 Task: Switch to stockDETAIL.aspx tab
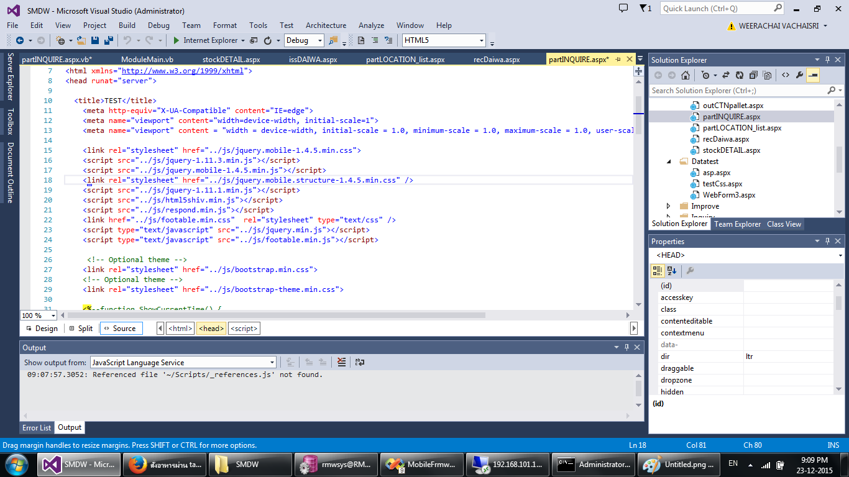click(231, 60)
